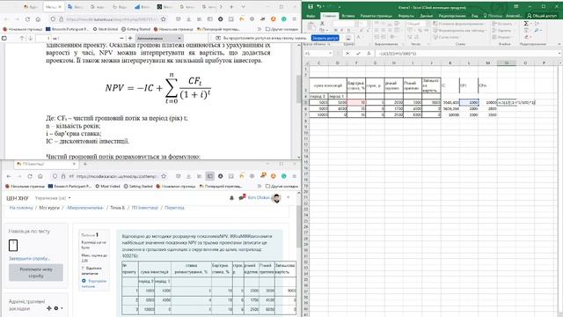Show more bookmarks in bottom browser toolbar
This screenshot has width=563, height=317.
260,186
